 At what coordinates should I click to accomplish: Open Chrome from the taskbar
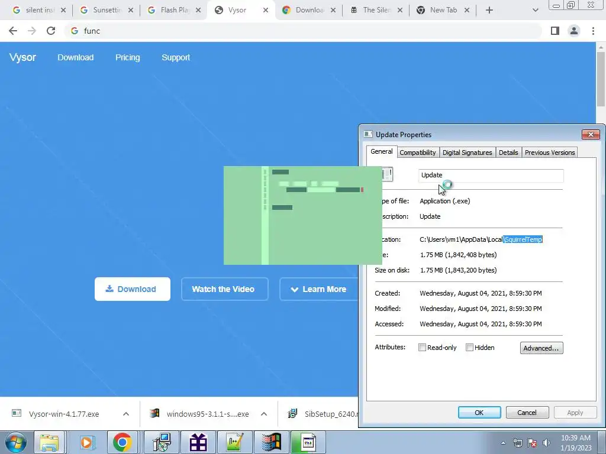click(123, 442)
